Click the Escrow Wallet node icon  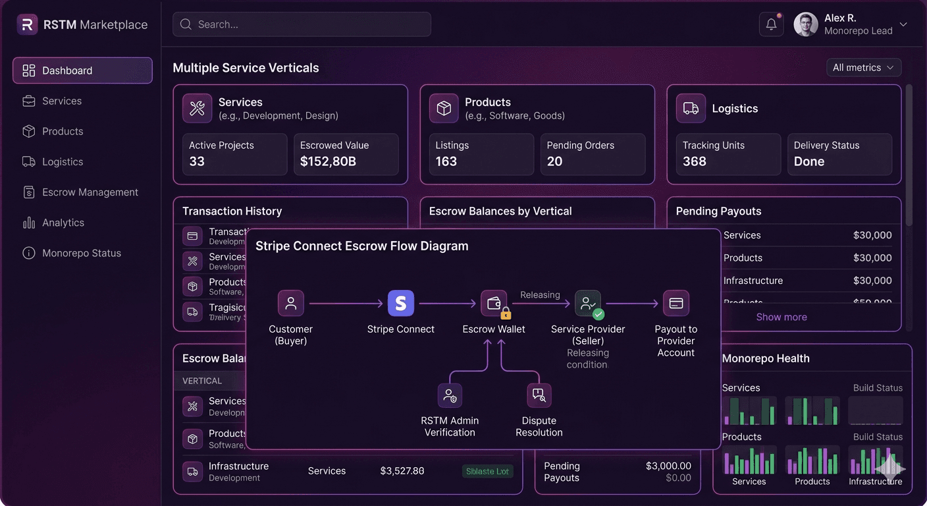[x=494, y=303]
